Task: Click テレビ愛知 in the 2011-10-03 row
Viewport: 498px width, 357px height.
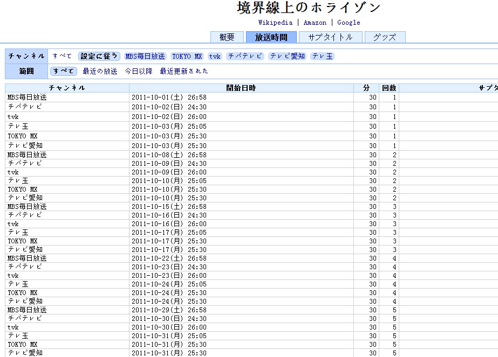Action: click(x=25, y=145)
